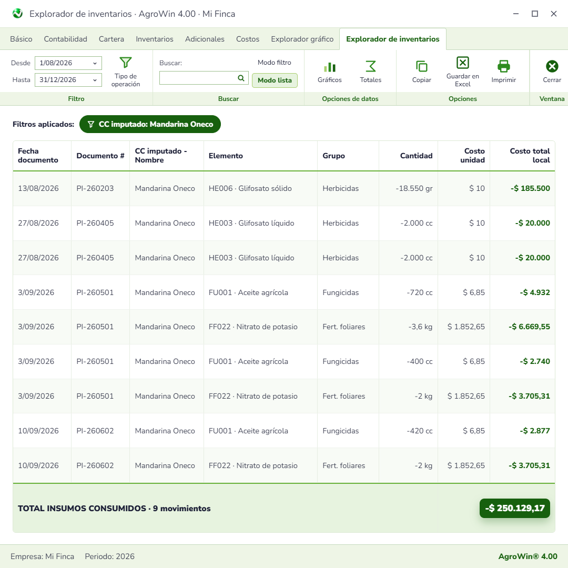This screenshot has width=568, height=568.
Task: Click the -$ 6.669,55 cost value
Action: click(x=529, y=327)
